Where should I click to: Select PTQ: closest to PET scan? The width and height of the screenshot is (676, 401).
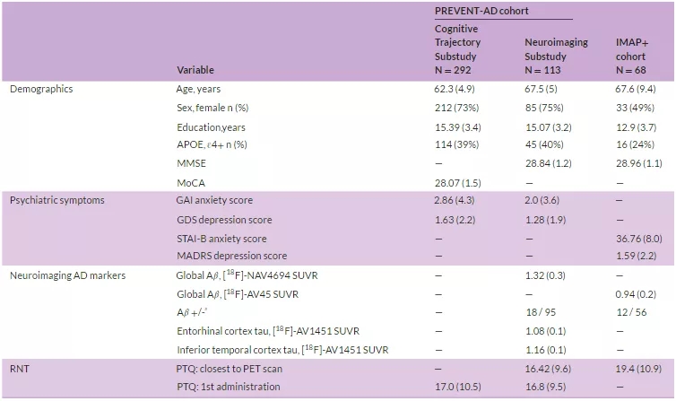230,369
